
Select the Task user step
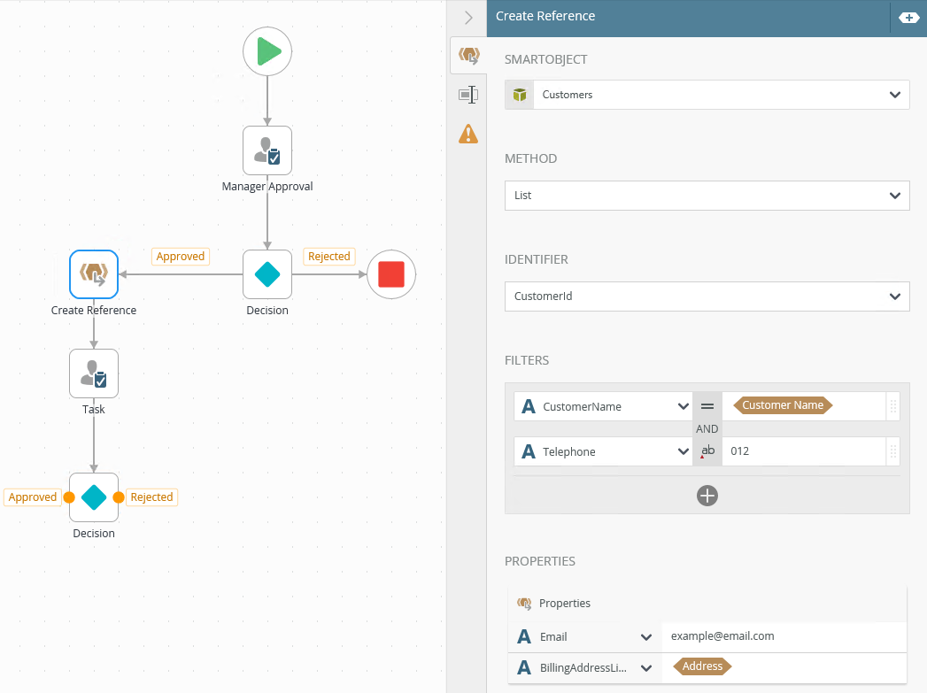94,373
